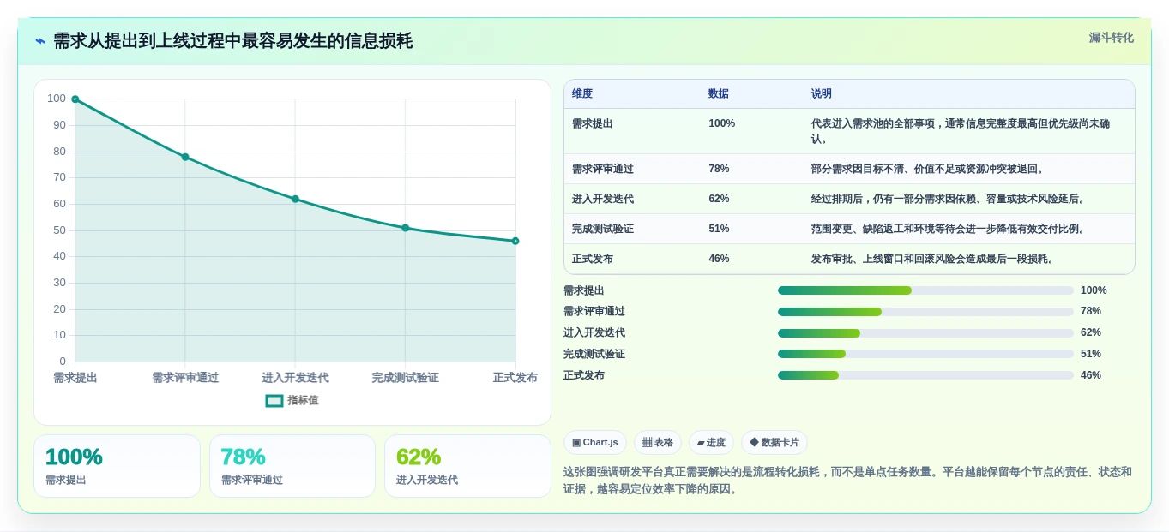Select the 表格 tag chip
Image resolution: width=1169 pixels, height=532 pixels.
click(x=658, y=442)
